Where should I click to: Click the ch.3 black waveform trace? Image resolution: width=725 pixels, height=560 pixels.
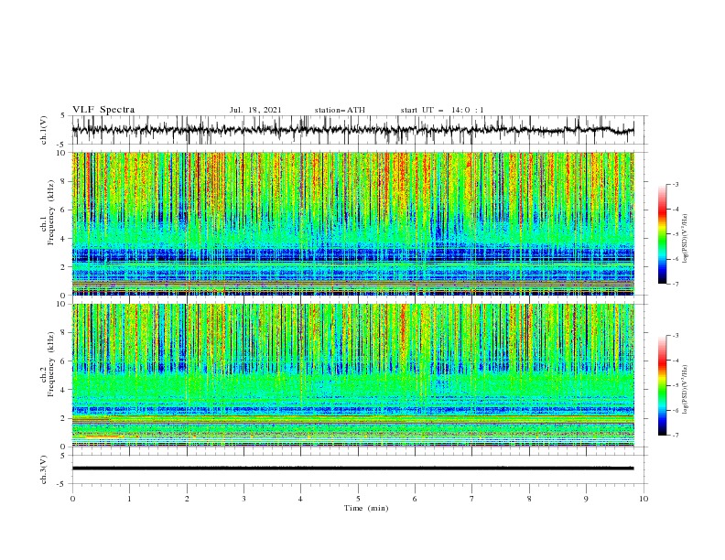tap(352, 468)
